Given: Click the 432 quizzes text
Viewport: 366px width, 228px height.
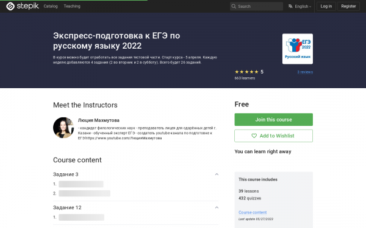Looking at the screenshot, I should 249,198.
